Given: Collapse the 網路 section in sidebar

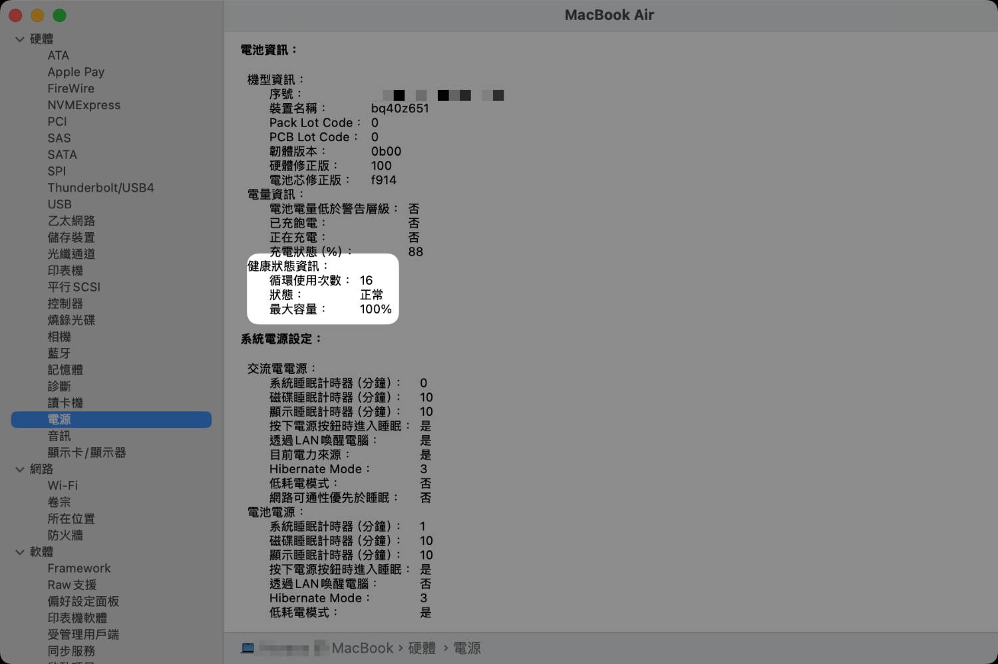Looking at the screenshot, I should click(x=20, y=469).
